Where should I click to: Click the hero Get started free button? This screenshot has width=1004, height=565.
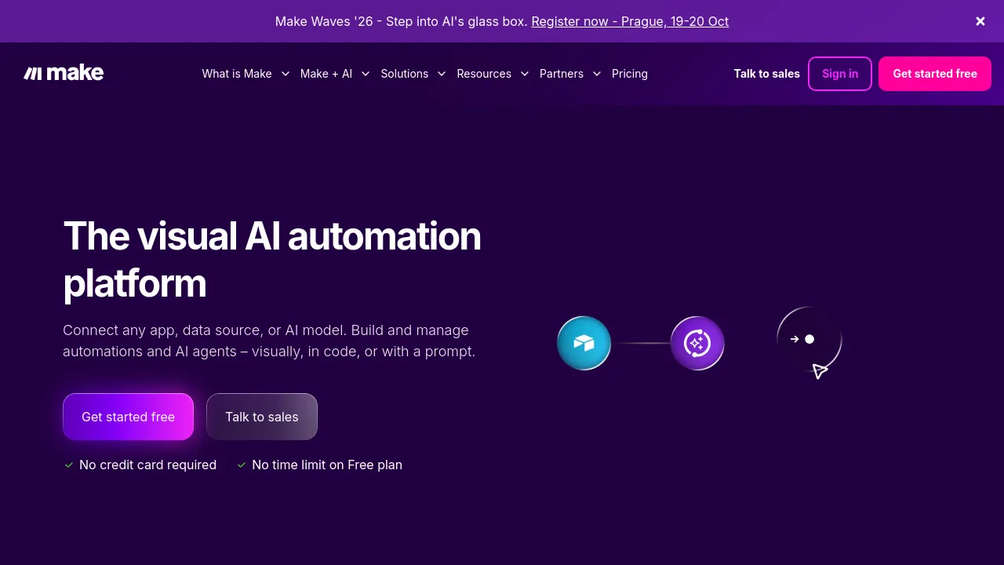[128, 417]
